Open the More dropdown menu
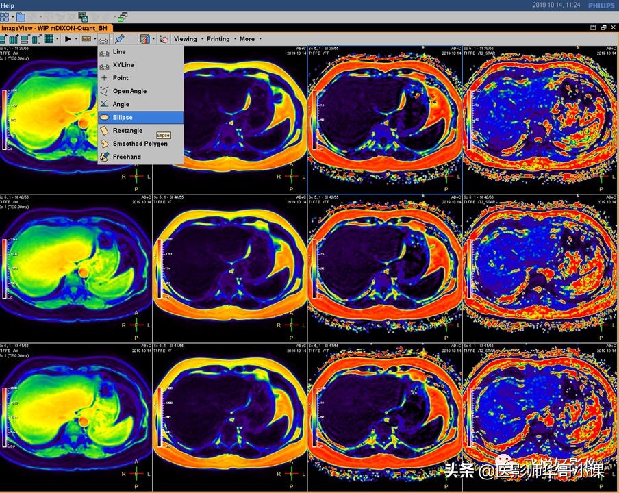The image size is (619, 493). point(249,39)
